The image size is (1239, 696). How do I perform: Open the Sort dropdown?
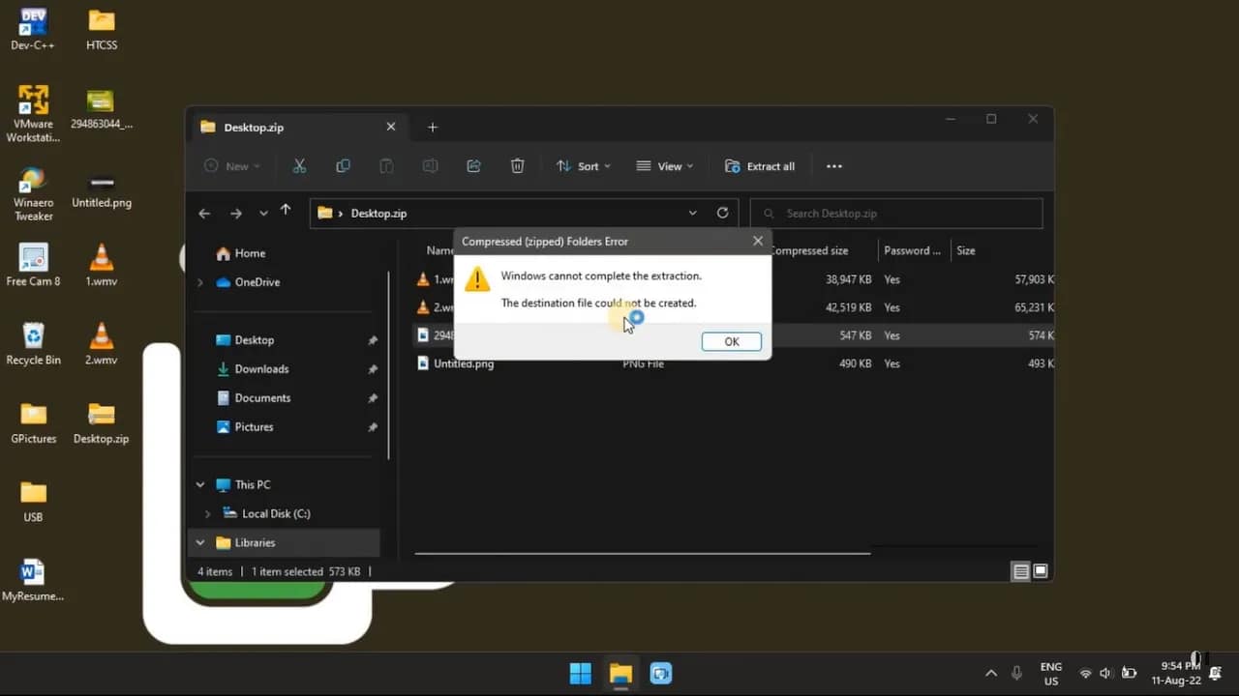click(583, 165)
